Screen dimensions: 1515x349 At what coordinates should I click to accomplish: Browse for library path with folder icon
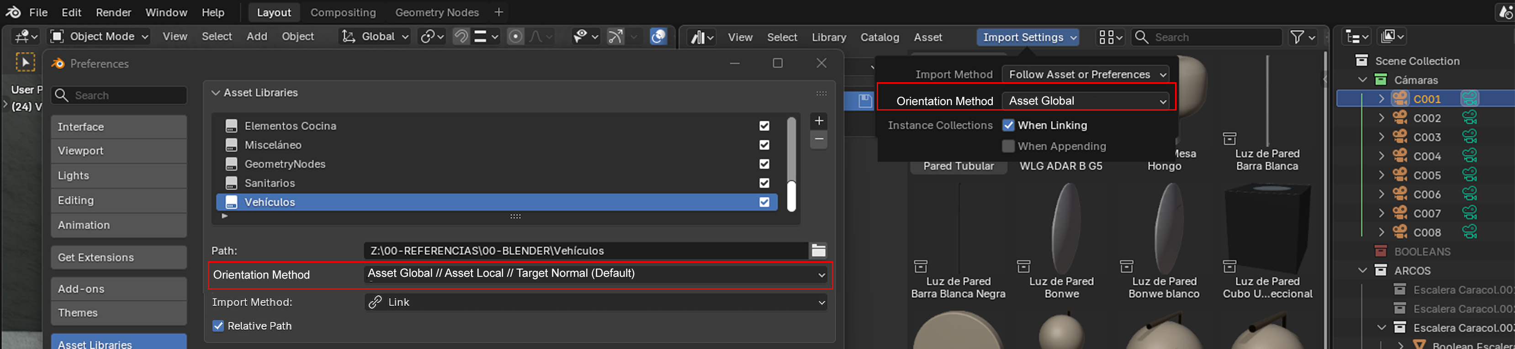pos(819,251)
